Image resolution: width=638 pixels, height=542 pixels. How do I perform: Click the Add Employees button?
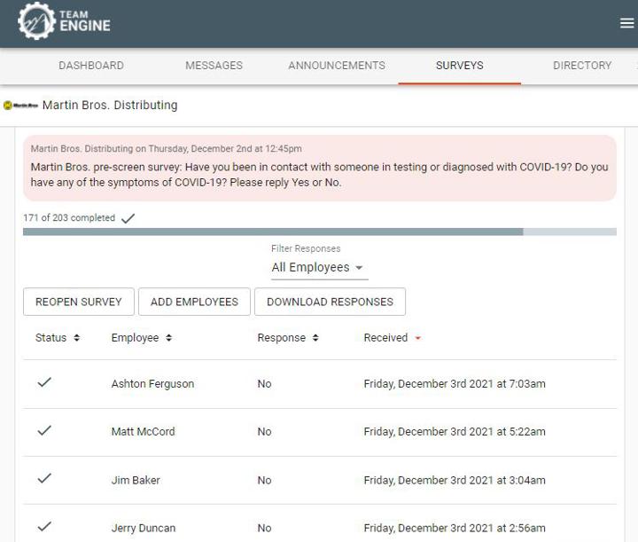[x=194, y=302]
